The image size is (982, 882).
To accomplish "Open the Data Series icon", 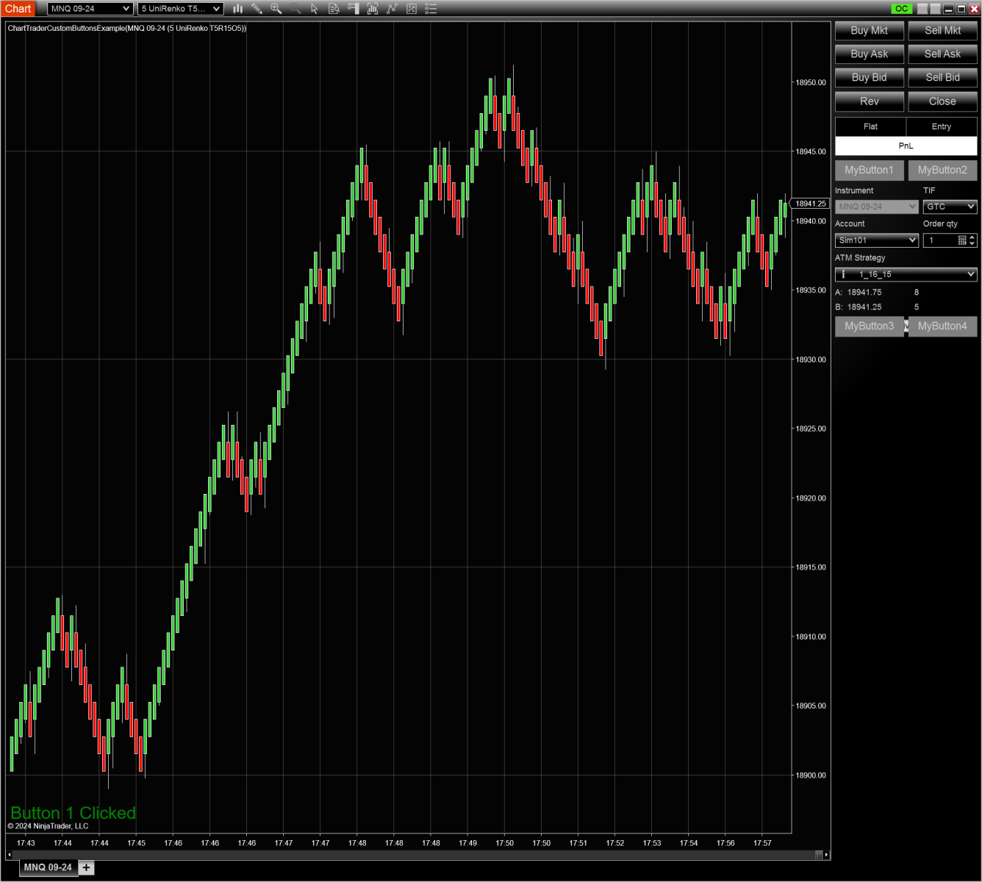I will (373, 9).
